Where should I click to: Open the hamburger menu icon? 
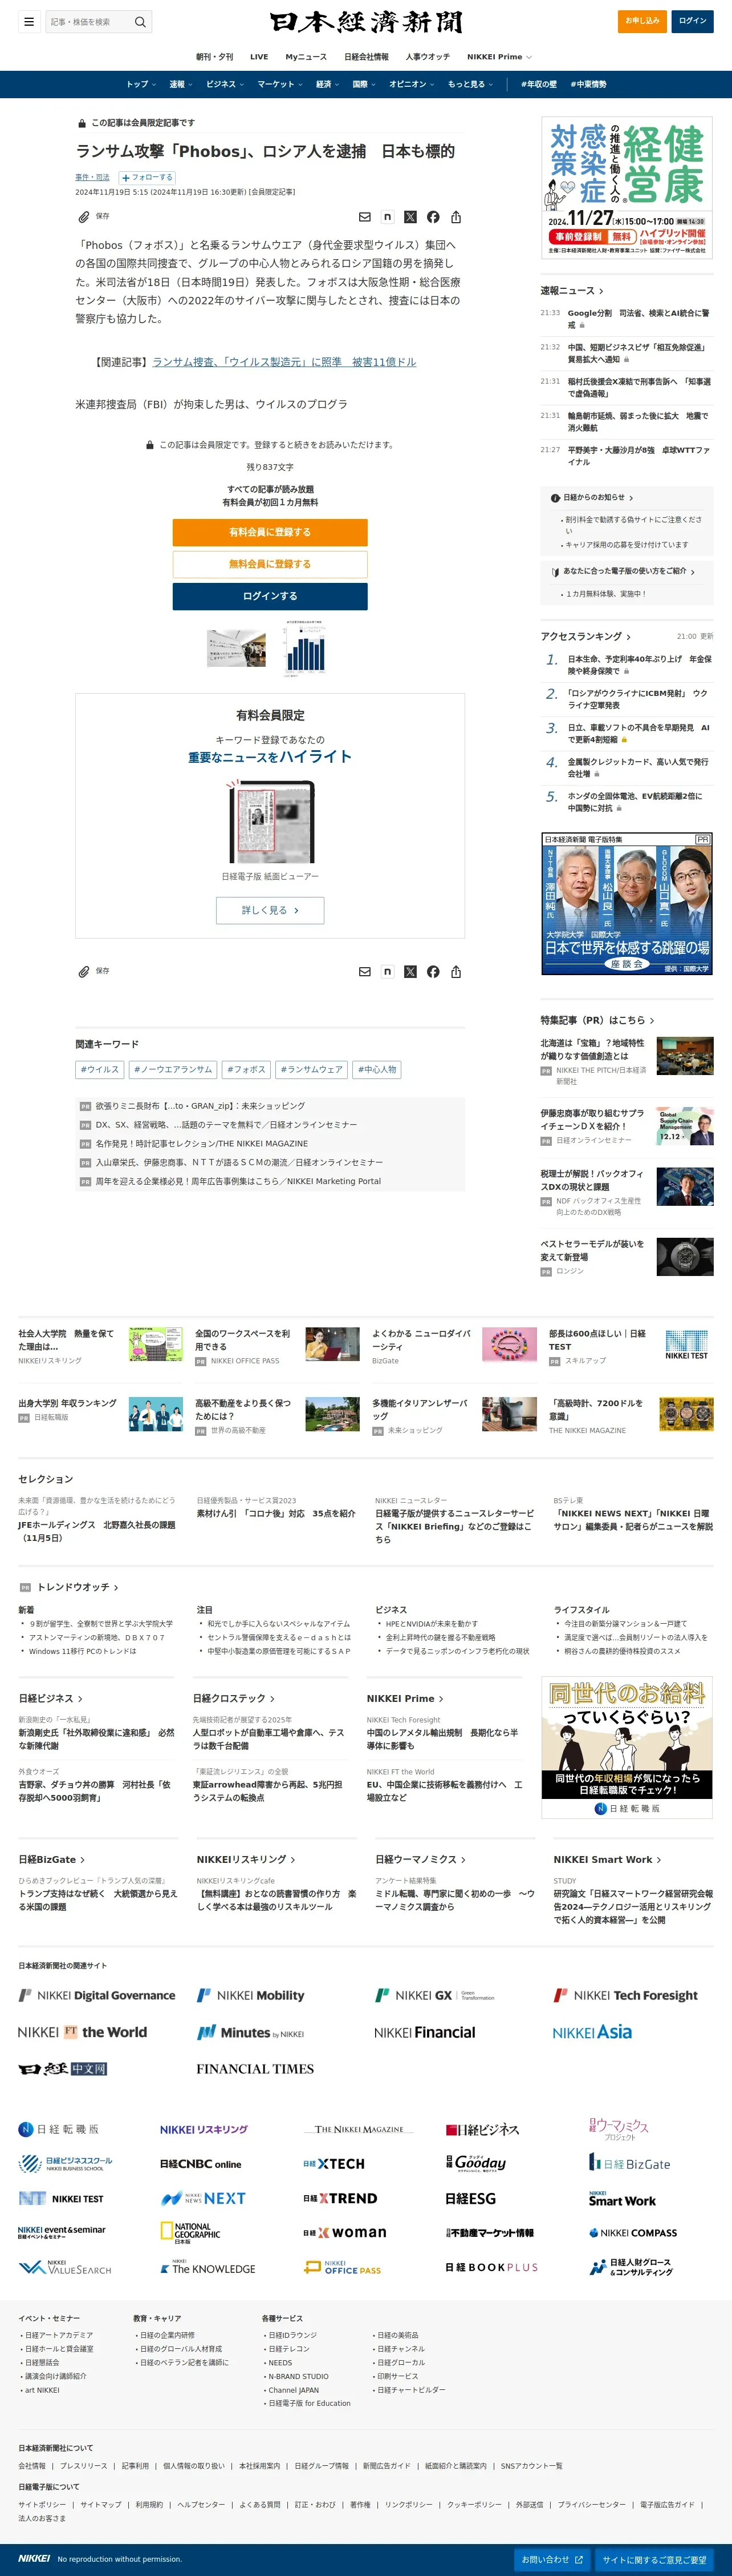point(29,21)
